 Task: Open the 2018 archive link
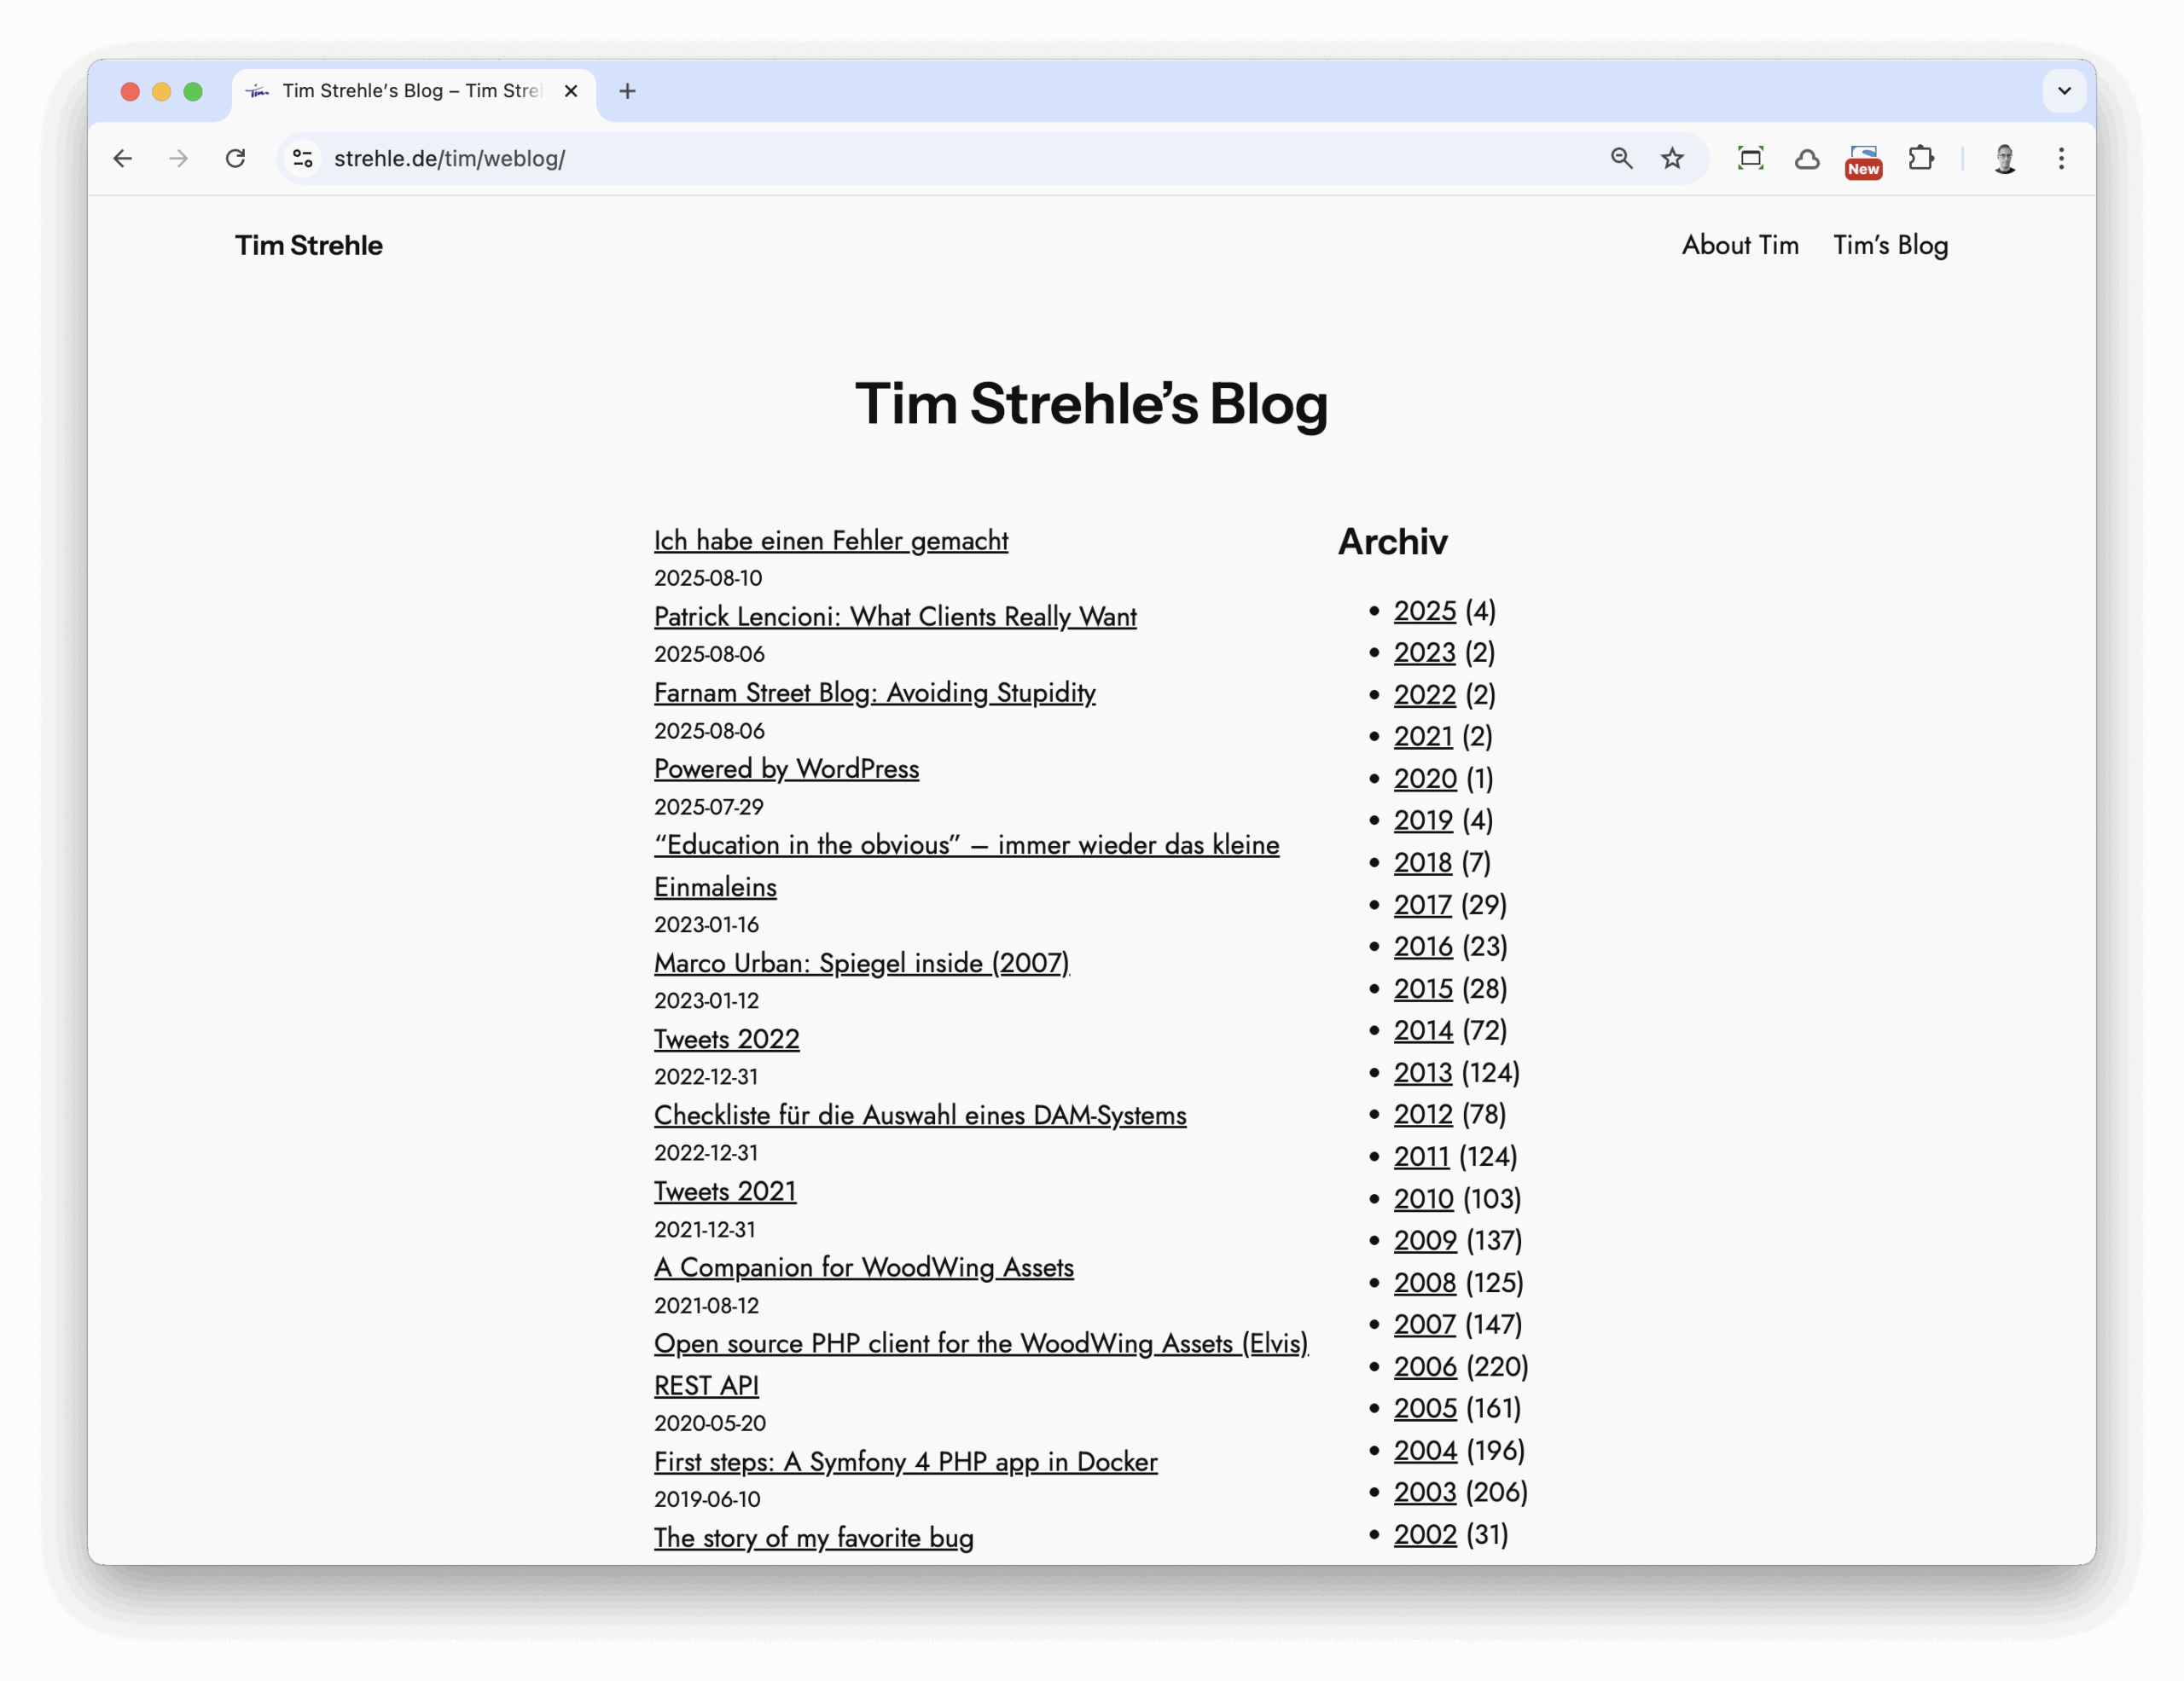[x=1422, y=862]
